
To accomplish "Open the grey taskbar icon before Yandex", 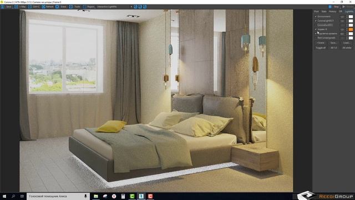I will coord(105,196).
